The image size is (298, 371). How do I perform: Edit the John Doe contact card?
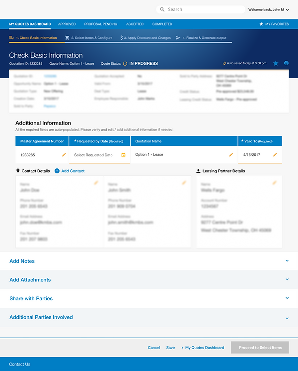[96, 183]
